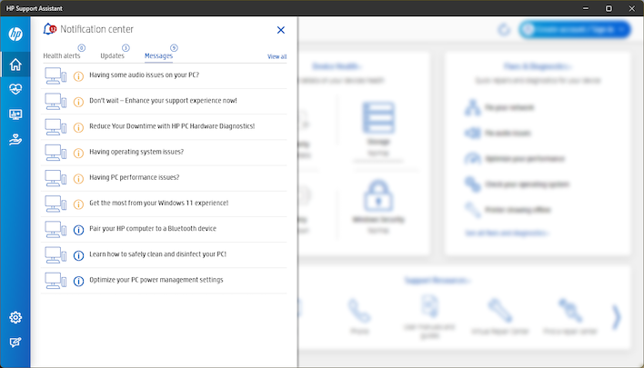Screen dimensions: 644x368
Task: Click the HP logo in the sidebar
Action: pyautogui.click(x=15, y=35)
